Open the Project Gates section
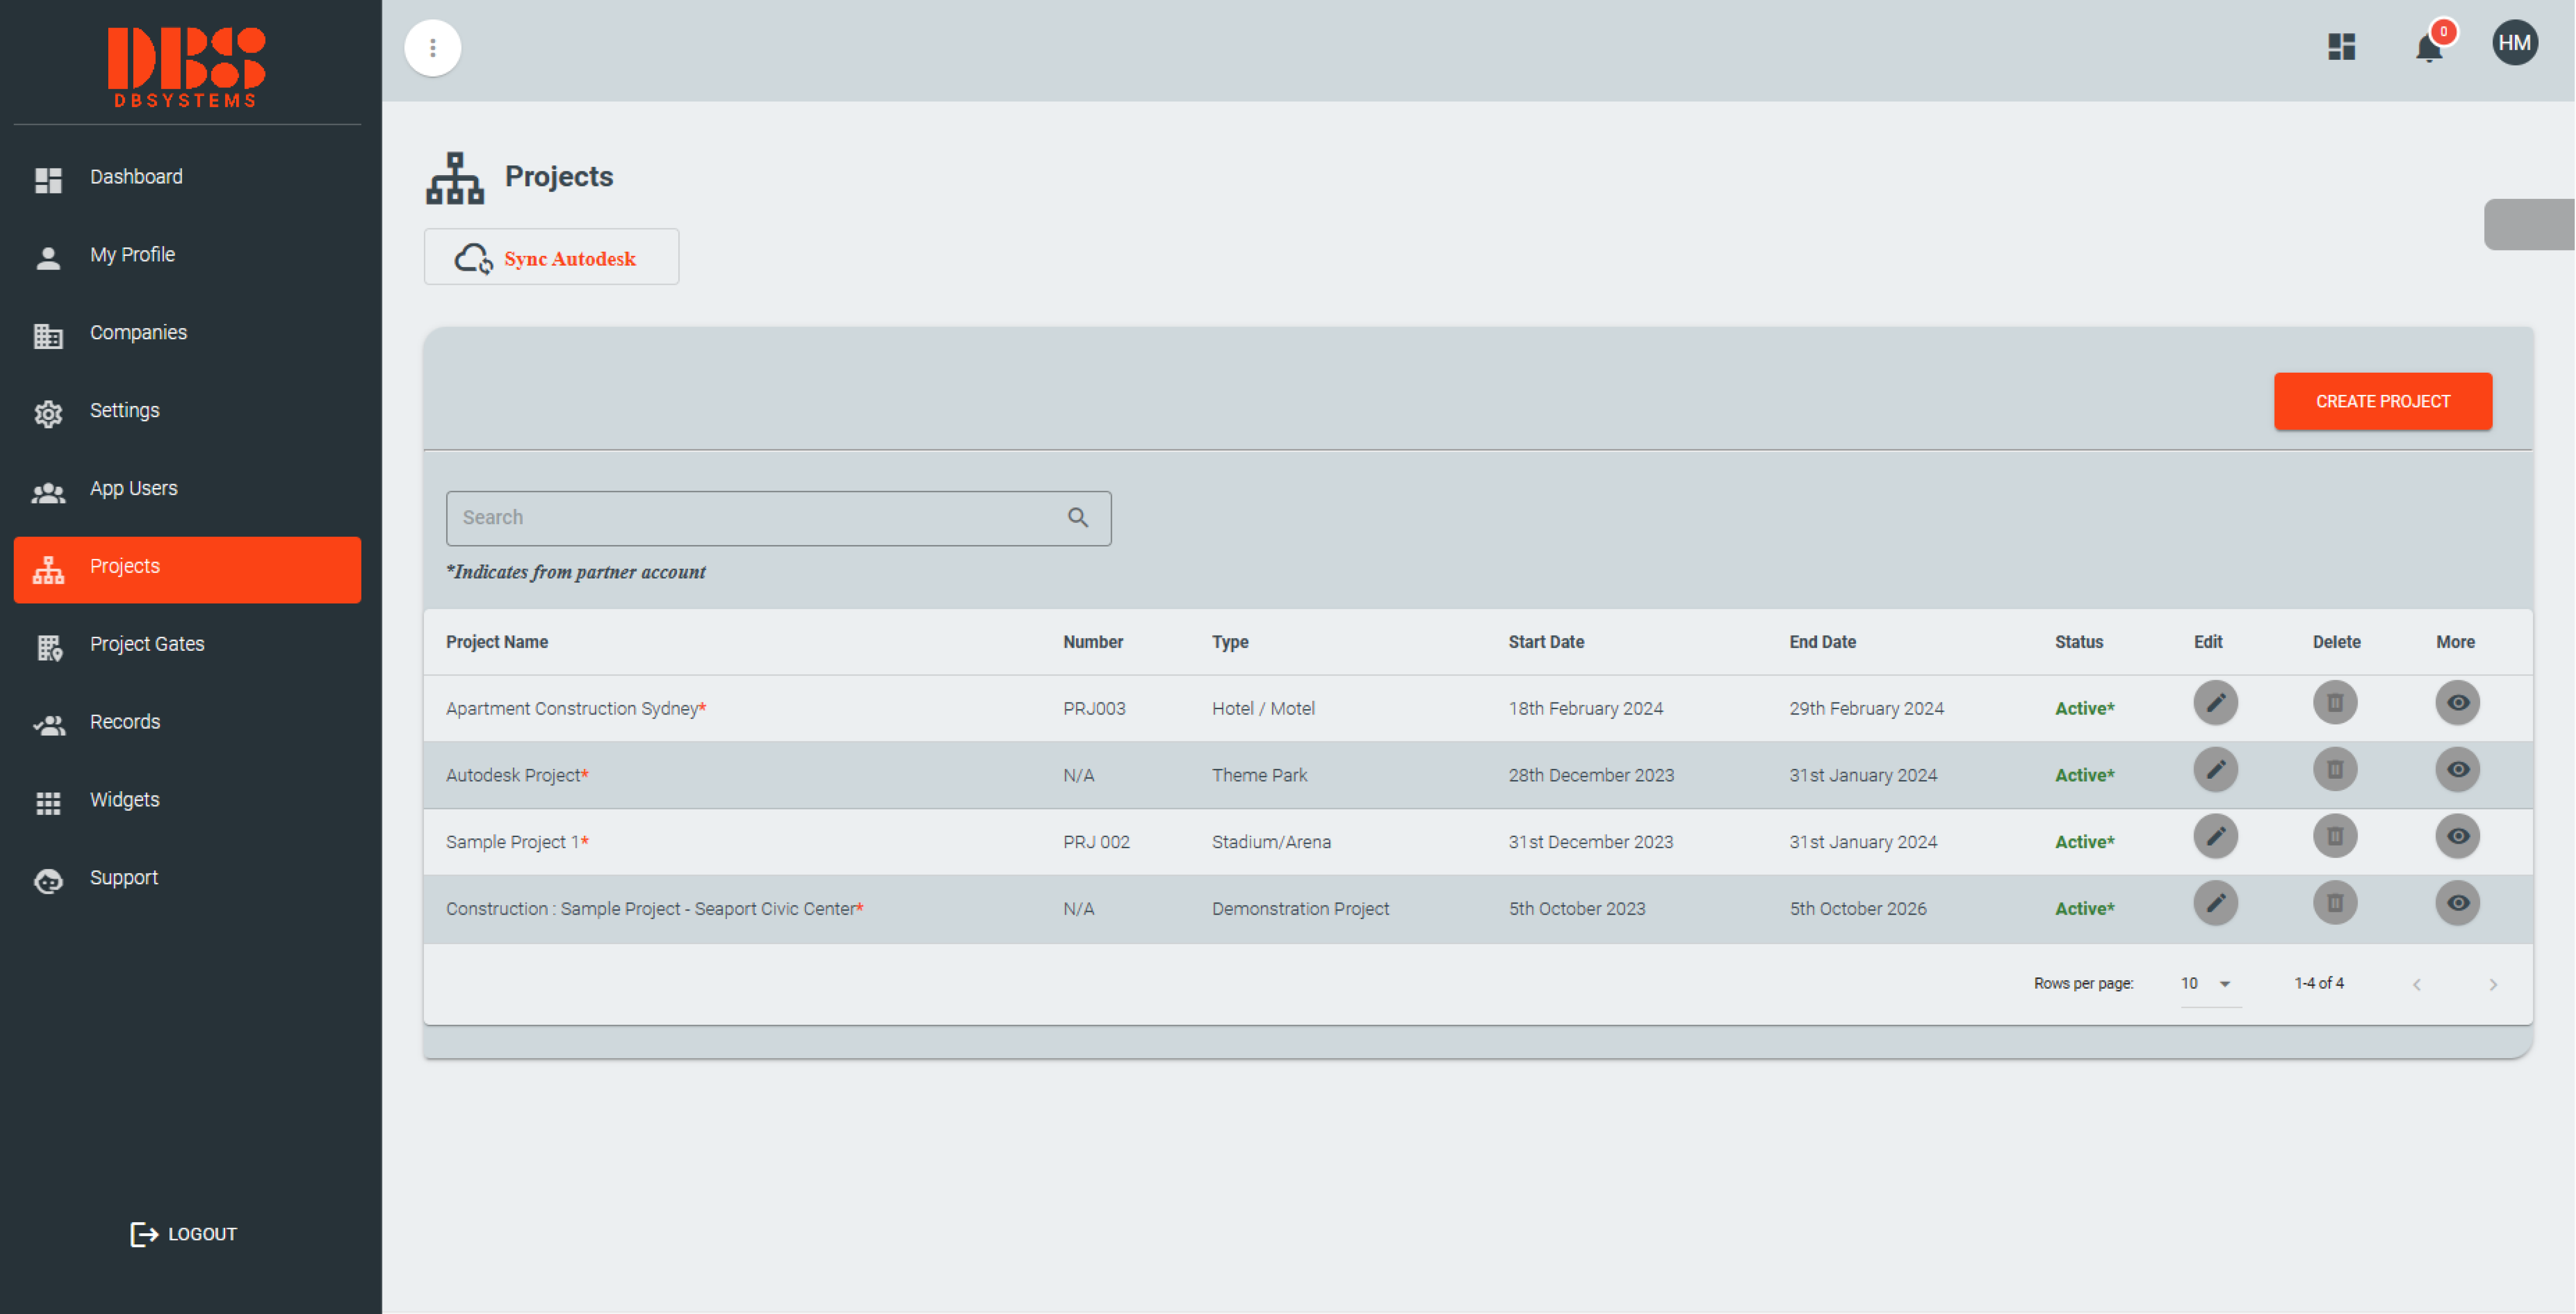Screen dimensions: 2576x1314 pyautogui.click(x=146, y=643)
